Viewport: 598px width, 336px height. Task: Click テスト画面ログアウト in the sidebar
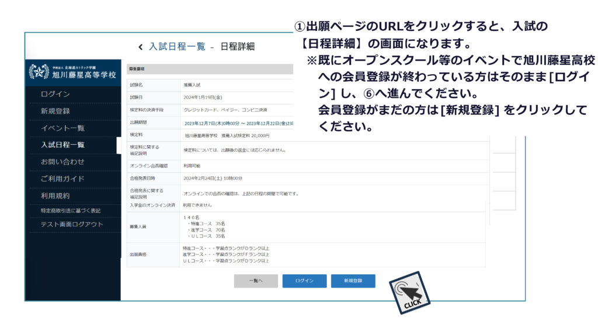72,225
